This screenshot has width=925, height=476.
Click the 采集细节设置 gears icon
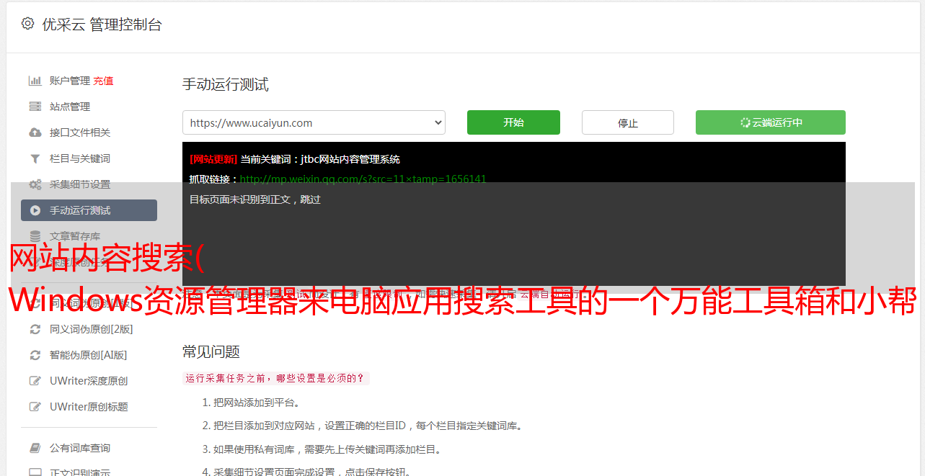pyautogui.click(x=35, y=184)
